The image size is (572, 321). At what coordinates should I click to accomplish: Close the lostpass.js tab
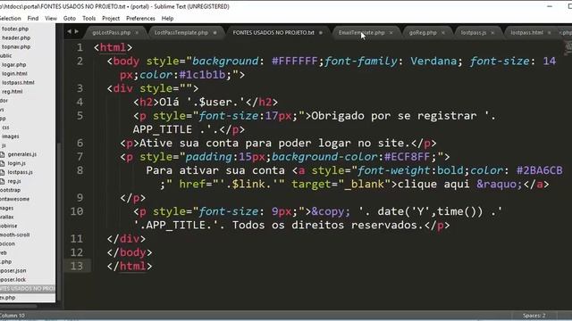[492, 33]
